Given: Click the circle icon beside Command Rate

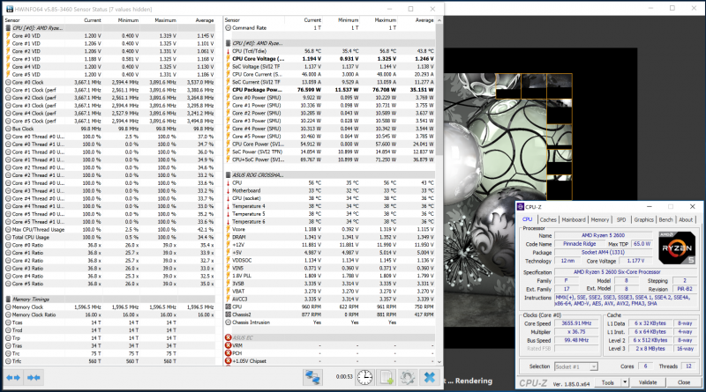Looking at the screenshot, I should pos(229,28).
